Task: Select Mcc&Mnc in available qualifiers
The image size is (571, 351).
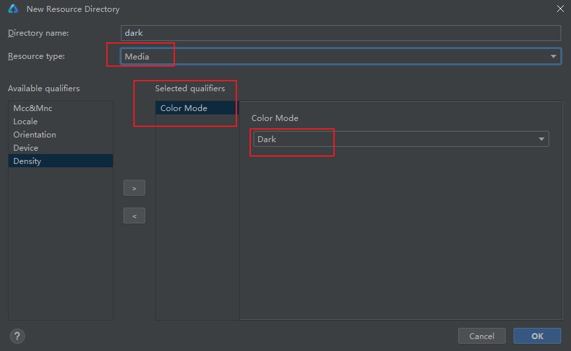Action: click(x=33, y=108)
